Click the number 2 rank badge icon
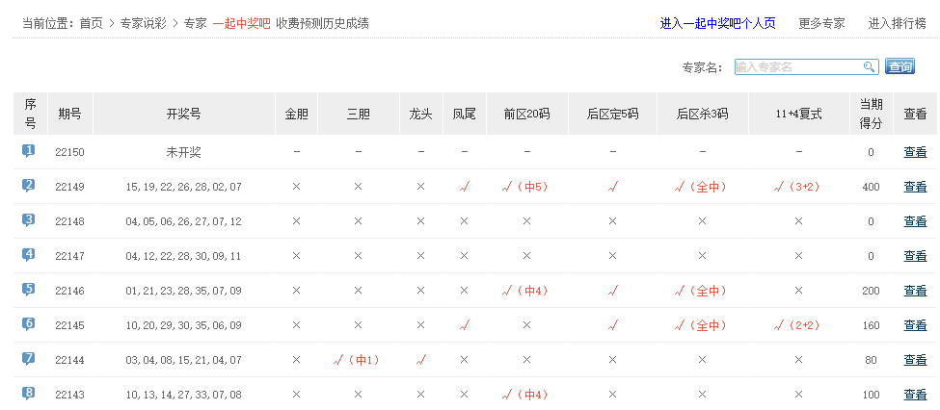 pyautogui.click(x=29, y=186)
